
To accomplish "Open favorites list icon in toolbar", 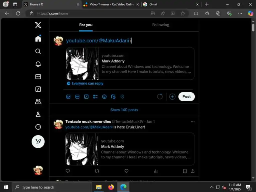I will 207,13.
